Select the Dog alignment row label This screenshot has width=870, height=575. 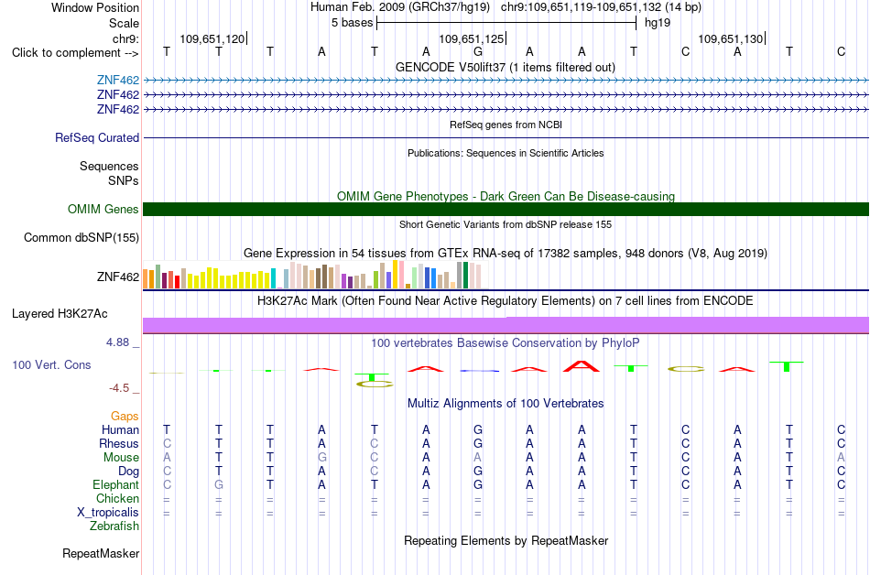(128, 472)
